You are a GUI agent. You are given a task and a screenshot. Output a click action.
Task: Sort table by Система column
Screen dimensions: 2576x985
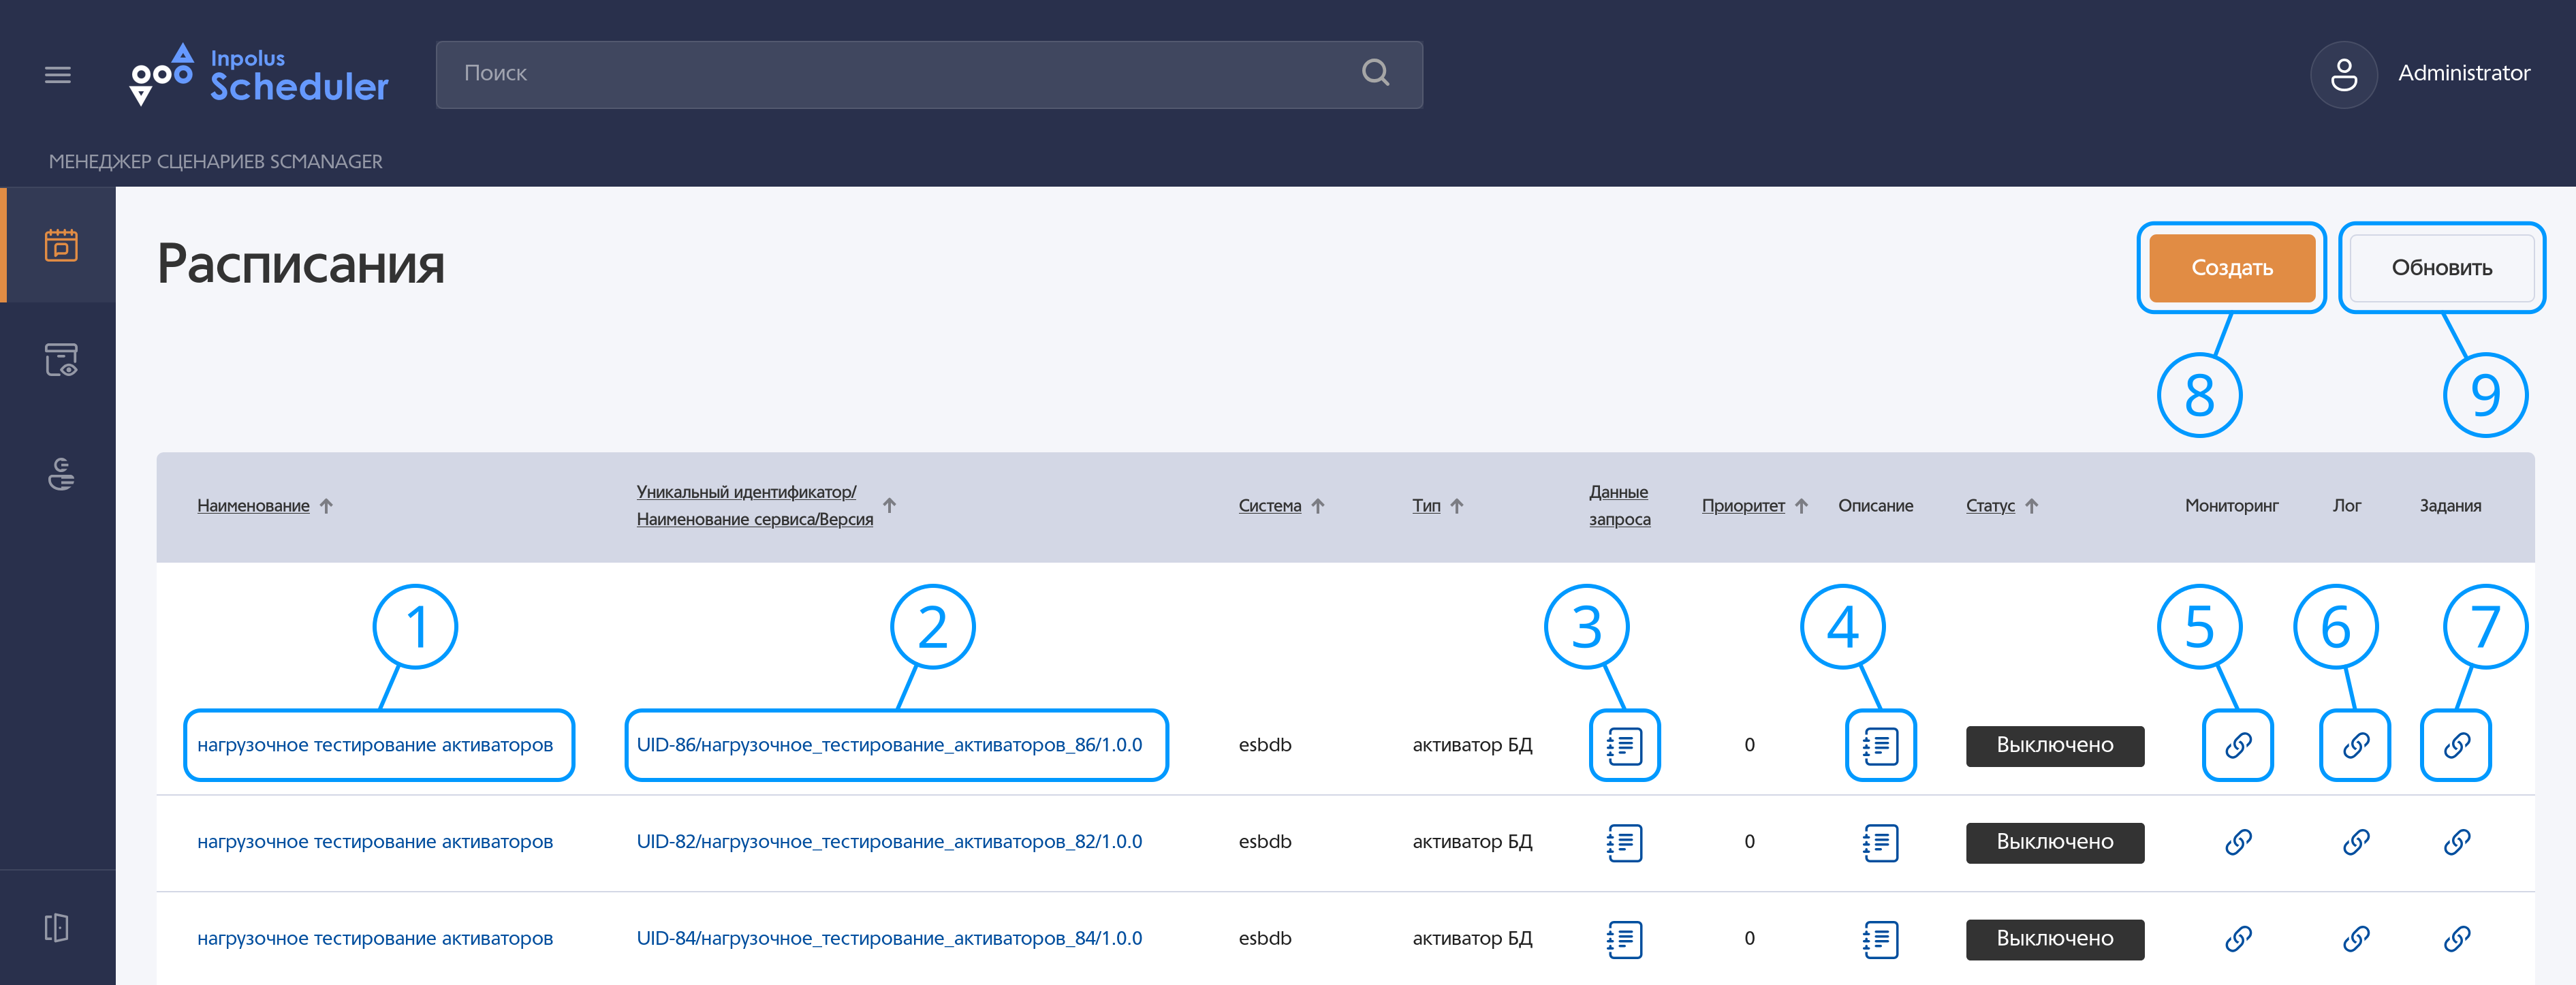[1269, 506]
